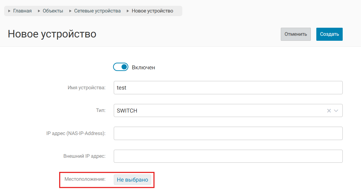Screen dimensions: 361x196
Task: Focus the Внешний IP адрес field
Action: [228, 156]
